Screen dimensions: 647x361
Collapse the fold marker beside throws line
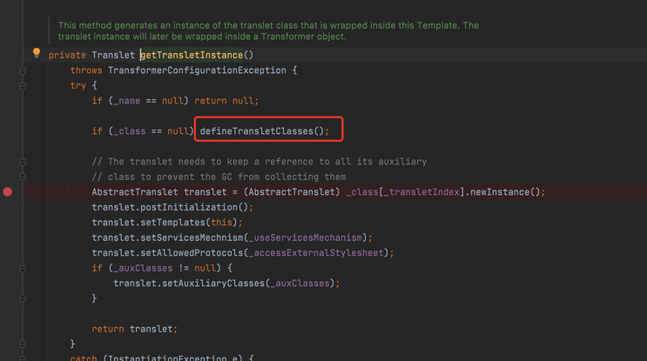23,70
